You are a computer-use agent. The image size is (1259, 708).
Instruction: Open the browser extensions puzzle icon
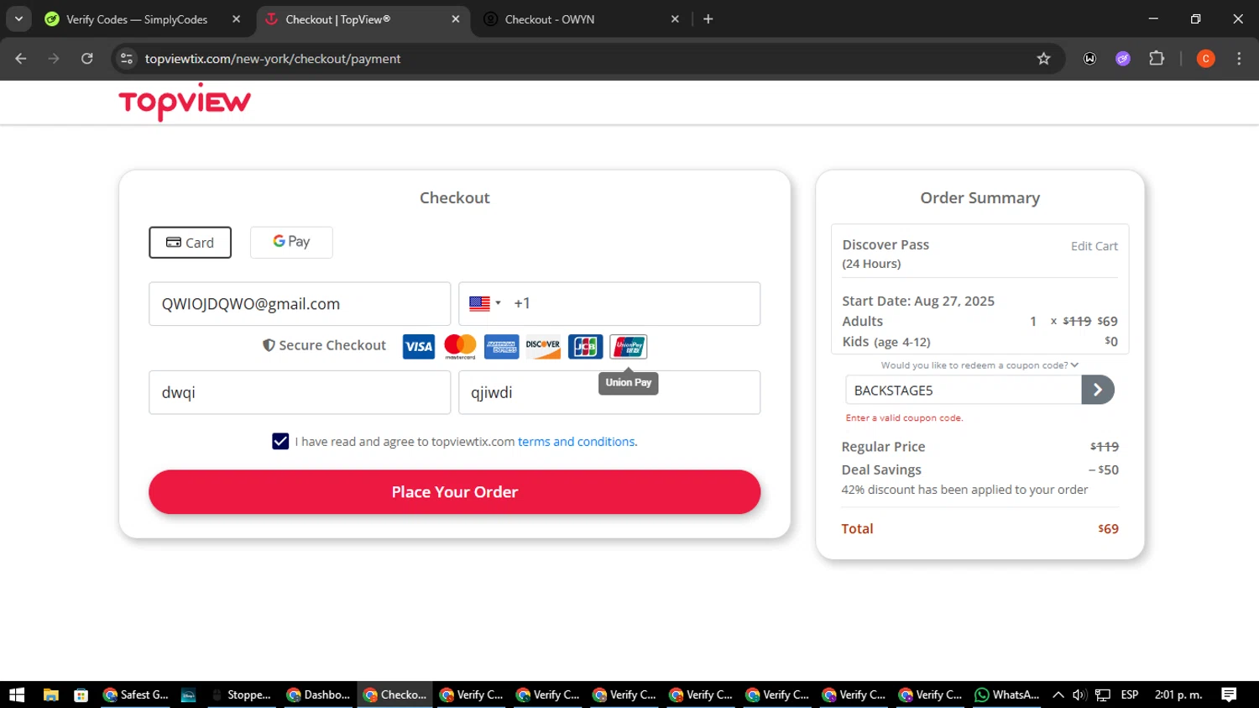(1157, 59)
